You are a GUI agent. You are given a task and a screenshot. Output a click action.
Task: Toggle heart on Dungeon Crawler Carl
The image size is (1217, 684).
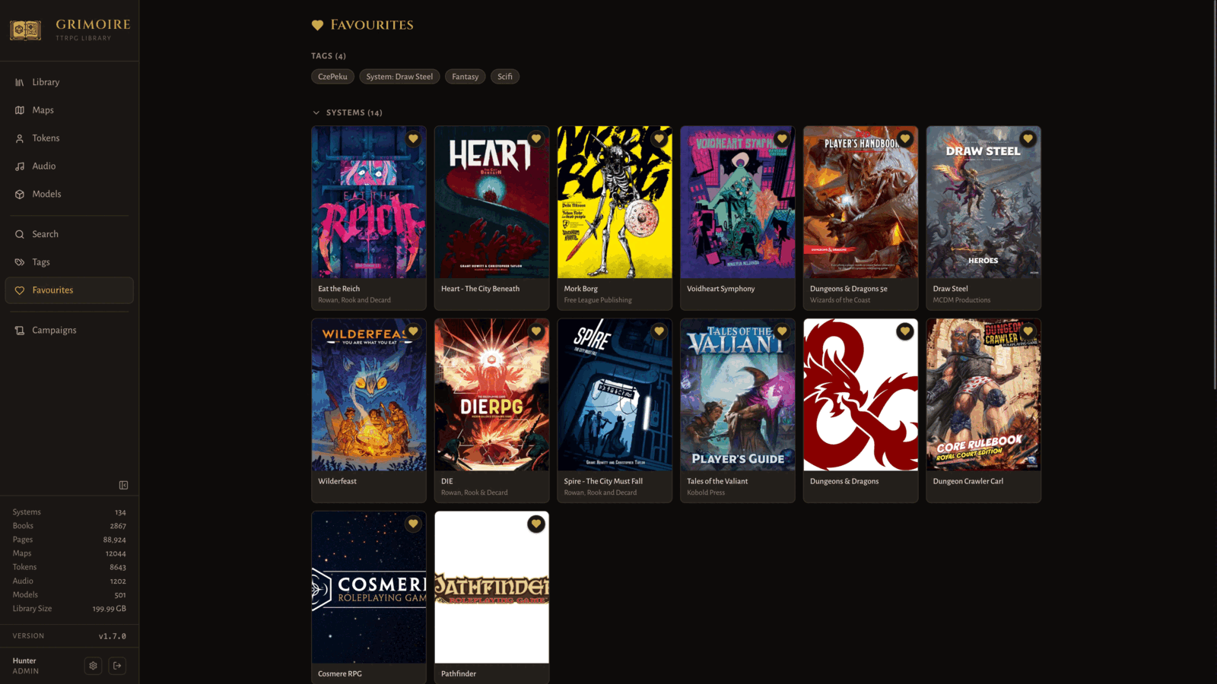click(1028, 331)
